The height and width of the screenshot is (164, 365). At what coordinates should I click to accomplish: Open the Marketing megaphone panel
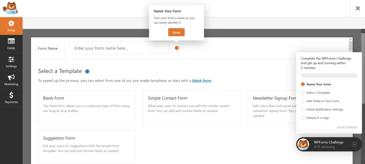coord(11,80)
